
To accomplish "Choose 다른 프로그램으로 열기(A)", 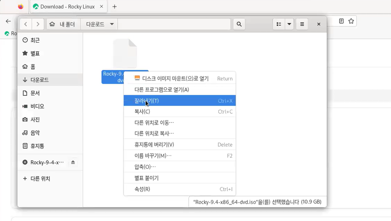I will pos(180,90).
